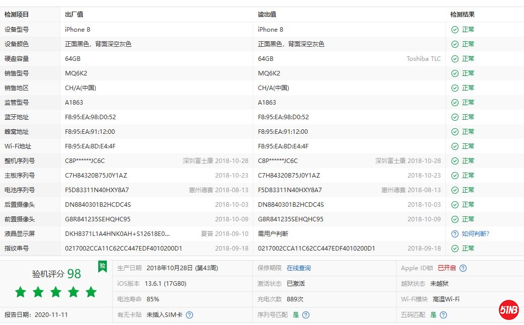Click the 高温Wi-Fi module value
Image resolution: width=524 pixels, height=325 pixels.
(446, 299)
